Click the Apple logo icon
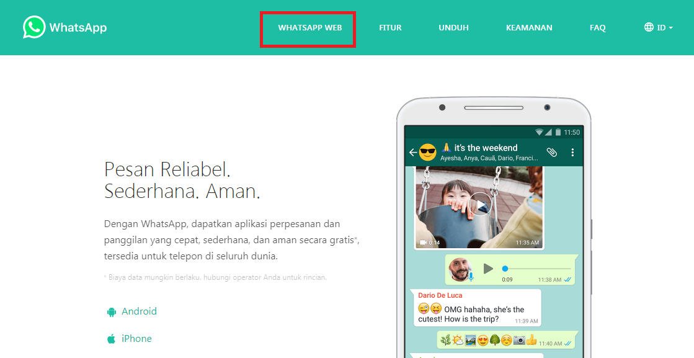Viewport: 694px width, 358px height. 111,339
